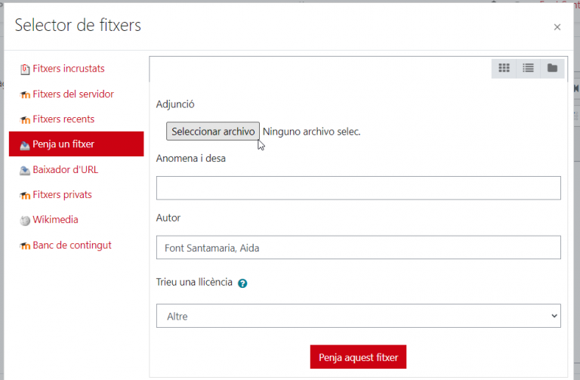Image resolution: width=580 pixels, height=380 pixels.
Task: Click the Banc de contingut Moodle icon
Action: pos(25,246)
